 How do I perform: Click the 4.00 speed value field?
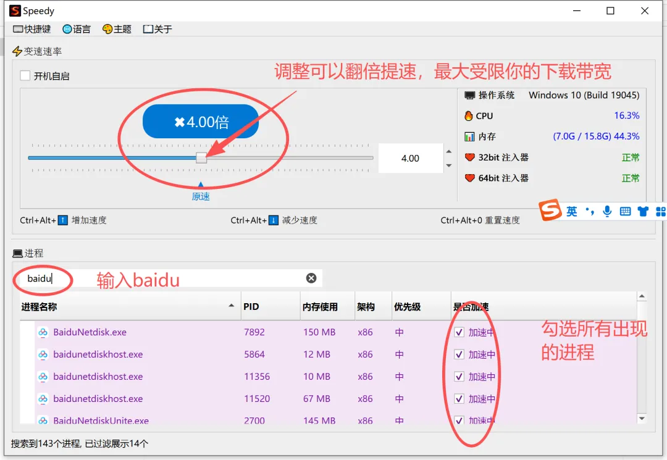click(410, 158)
